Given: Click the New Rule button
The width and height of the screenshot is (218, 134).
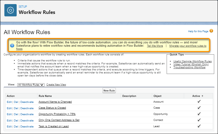Looking at the screenshot, I should [109, 90].
